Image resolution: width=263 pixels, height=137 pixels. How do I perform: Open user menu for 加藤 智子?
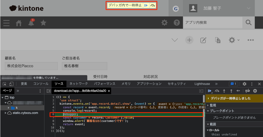click(x=219, y=8)
